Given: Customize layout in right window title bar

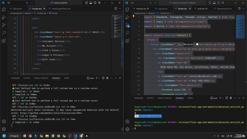Looking at the screenshot, I should coord(223,3).
